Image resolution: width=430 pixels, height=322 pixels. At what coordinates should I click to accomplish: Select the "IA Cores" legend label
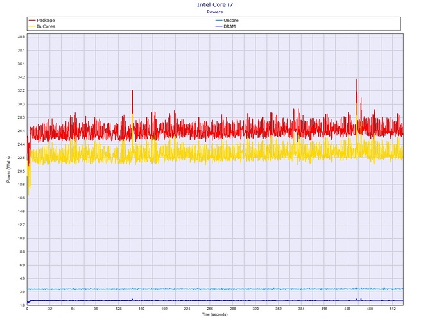[x=46, y=26]
